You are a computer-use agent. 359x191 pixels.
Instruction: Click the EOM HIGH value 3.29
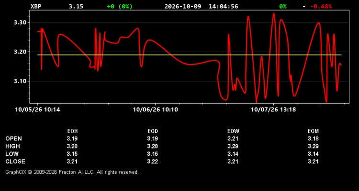click(x=313, y=146)
